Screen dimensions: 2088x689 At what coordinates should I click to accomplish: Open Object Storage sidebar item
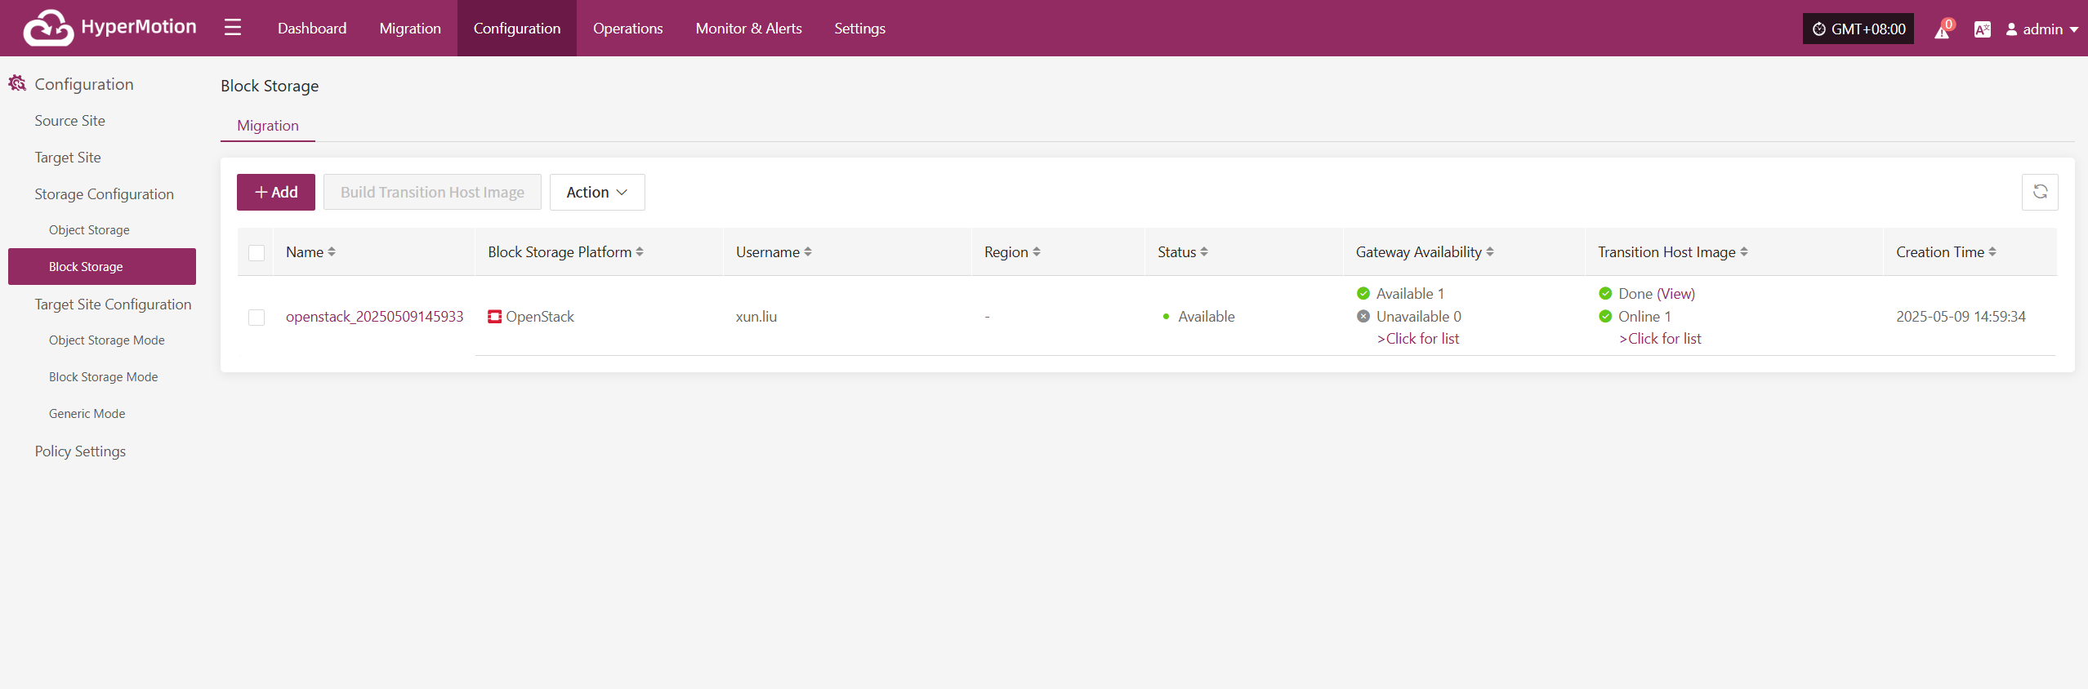[x=89, y=230]
